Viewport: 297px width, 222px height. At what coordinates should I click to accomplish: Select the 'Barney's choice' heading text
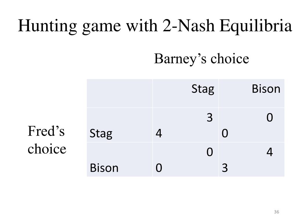pos(202,59)
